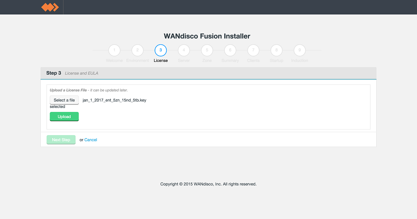This screenshot has height=219, width=417.
Task: Click the Select a file button
Action: (x=64, y=100)
